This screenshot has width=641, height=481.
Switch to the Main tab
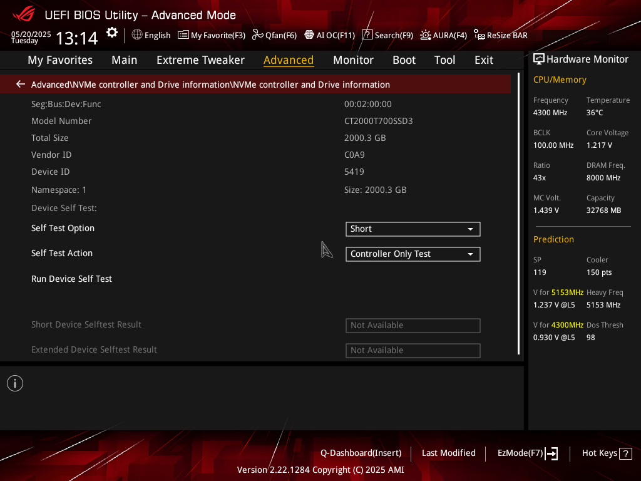(x=125, y=60)
